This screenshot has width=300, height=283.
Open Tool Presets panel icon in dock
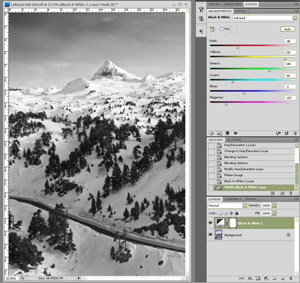click(x=201, y=9)
